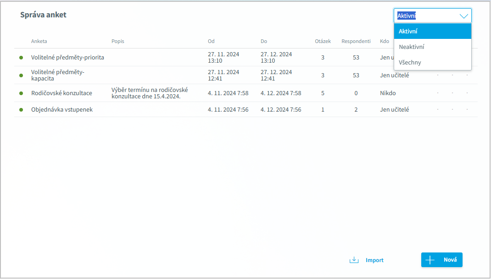Click end date 4. 12. 2024 7:58
The height and width of the screenshot is (279, 491).
[x=281, y=93]
